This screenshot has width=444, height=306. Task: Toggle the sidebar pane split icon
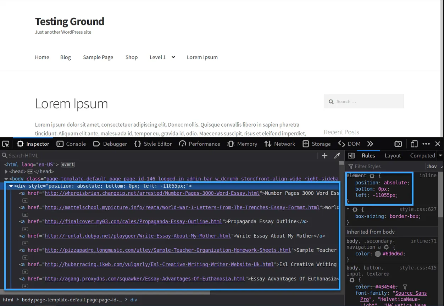351,156
